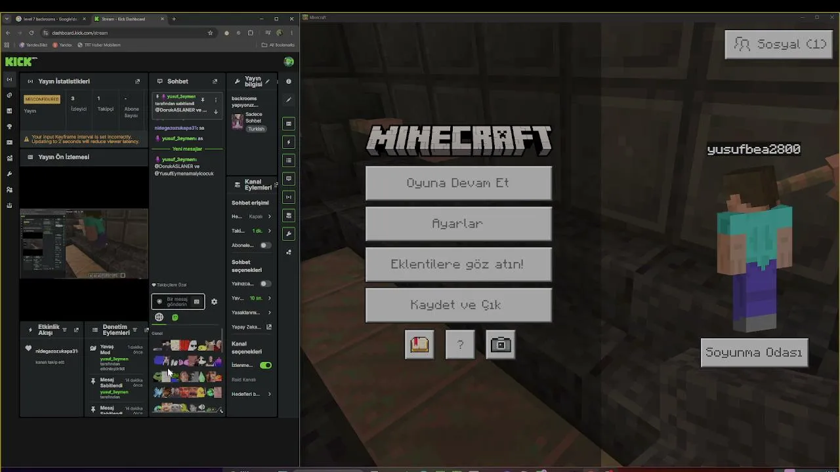Pop out the Etkinlik Akışı panel
This screenshot has width=840, height=472.
tap(76, 330)
